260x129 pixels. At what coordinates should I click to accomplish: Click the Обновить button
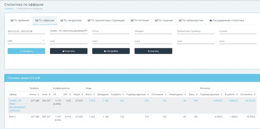(26, 51)
